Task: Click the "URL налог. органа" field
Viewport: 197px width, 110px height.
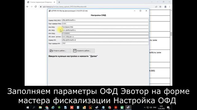Action: pyautogui.click(x=105, y=37)
